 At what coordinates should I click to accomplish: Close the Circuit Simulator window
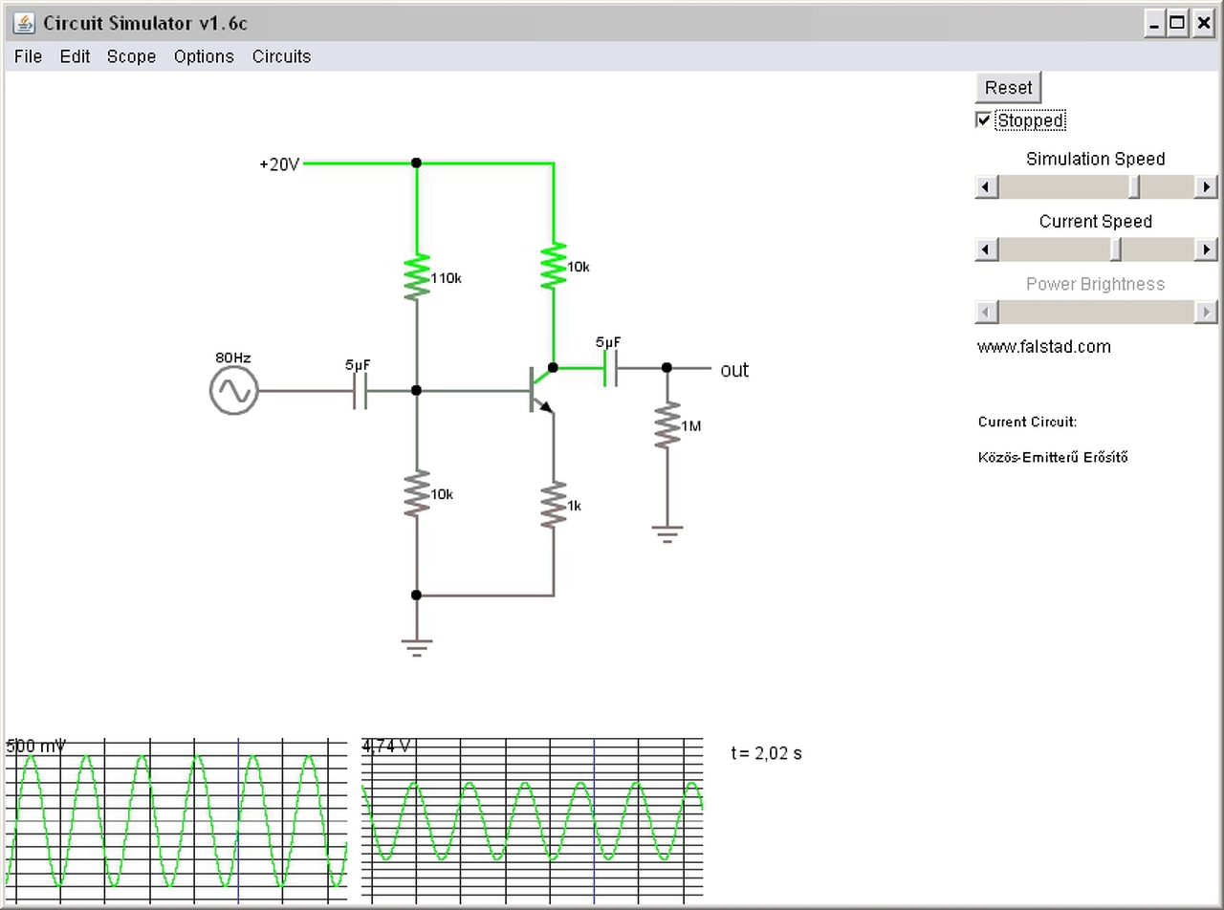click(x=1203, y=24)
